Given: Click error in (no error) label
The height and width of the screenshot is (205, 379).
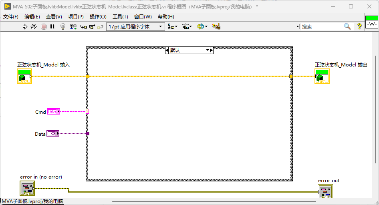Looking at the screenshot, I should [x=41, y=177].
